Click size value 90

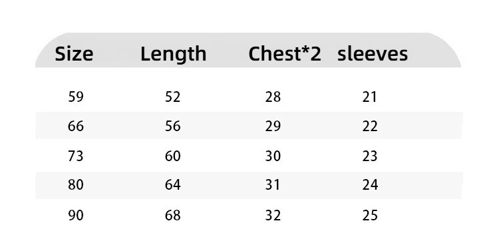[x=76, y=215]
